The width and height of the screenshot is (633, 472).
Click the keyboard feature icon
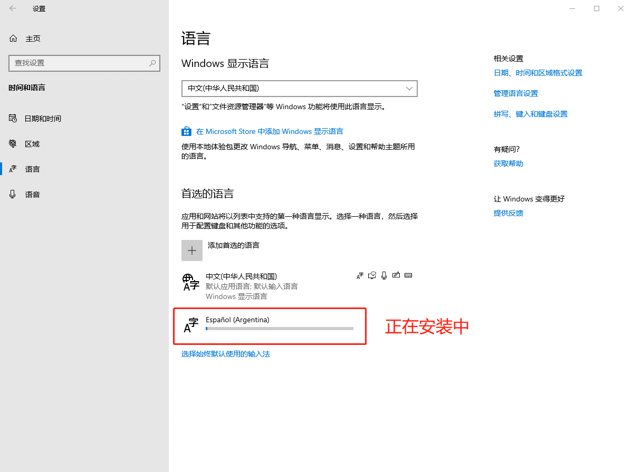point(408,275)
